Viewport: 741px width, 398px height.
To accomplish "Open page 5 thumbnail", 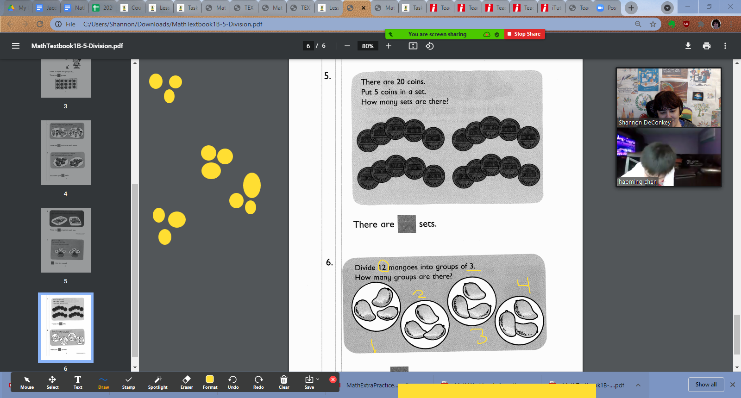I will pos(66,240).
